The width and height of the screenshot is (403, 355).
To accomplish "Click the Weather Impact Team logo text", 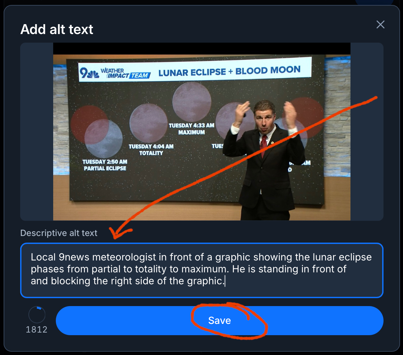I will [126, 73].
